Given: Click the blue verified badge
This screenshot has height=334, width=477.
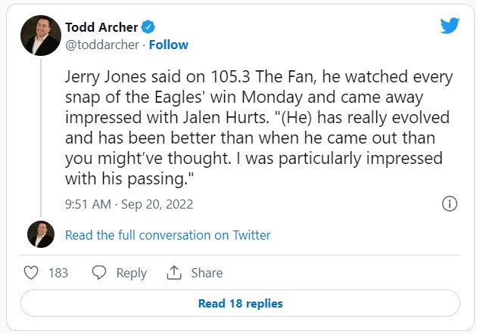Looking at the screenshot, I should [149, 28].
